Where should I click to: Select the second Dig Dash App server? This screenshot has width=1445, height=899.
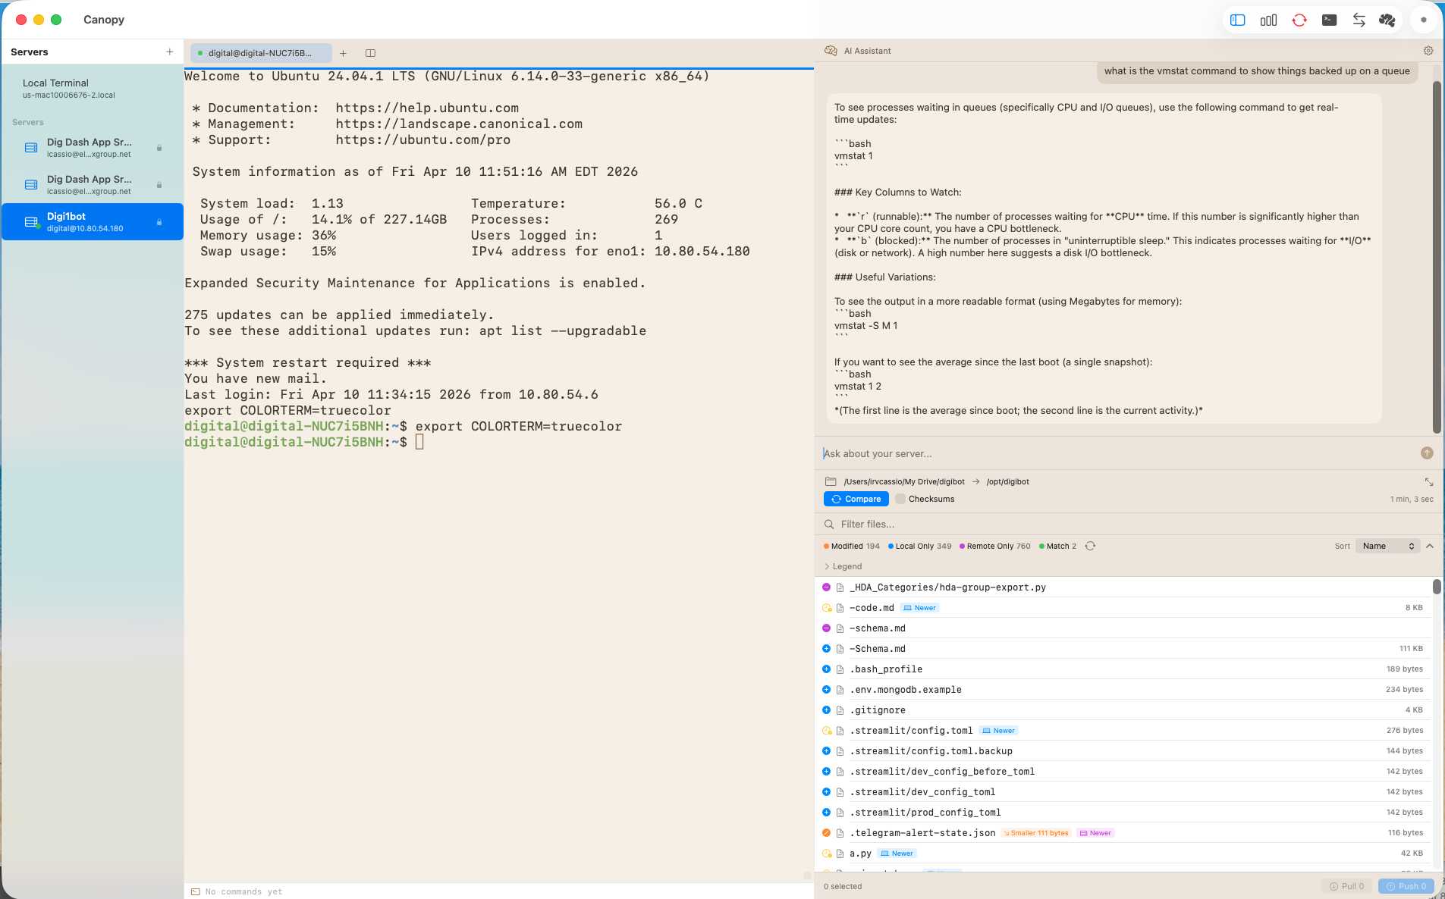(93, 185)
